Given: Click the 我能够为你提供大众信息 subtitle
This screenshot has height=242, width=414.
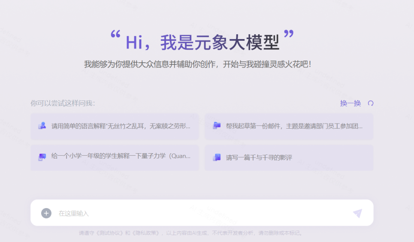Looking at the screenshot, I should tap(197, 64).
